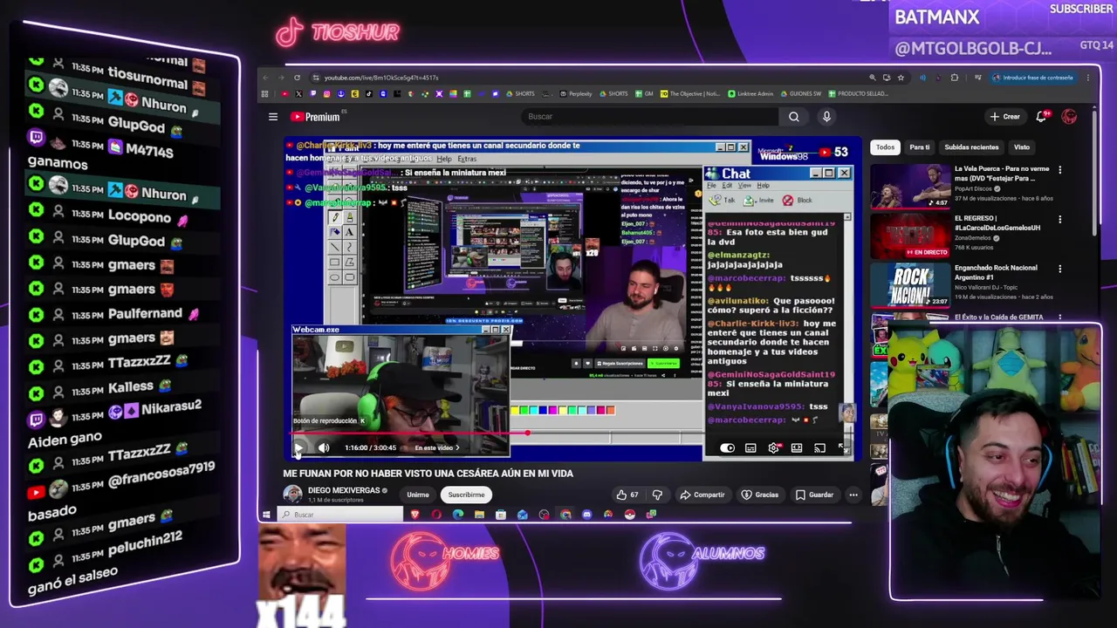The height and width of the screenshot is (628, 1117).
Task: Open the Windows Start button
Action: pos(266,515)
